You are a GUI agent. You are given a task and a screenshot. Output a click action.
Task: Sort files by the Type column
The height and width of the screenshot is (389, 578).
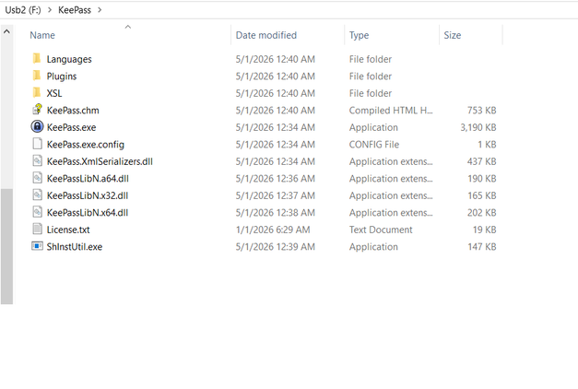(x=359, y=35)
